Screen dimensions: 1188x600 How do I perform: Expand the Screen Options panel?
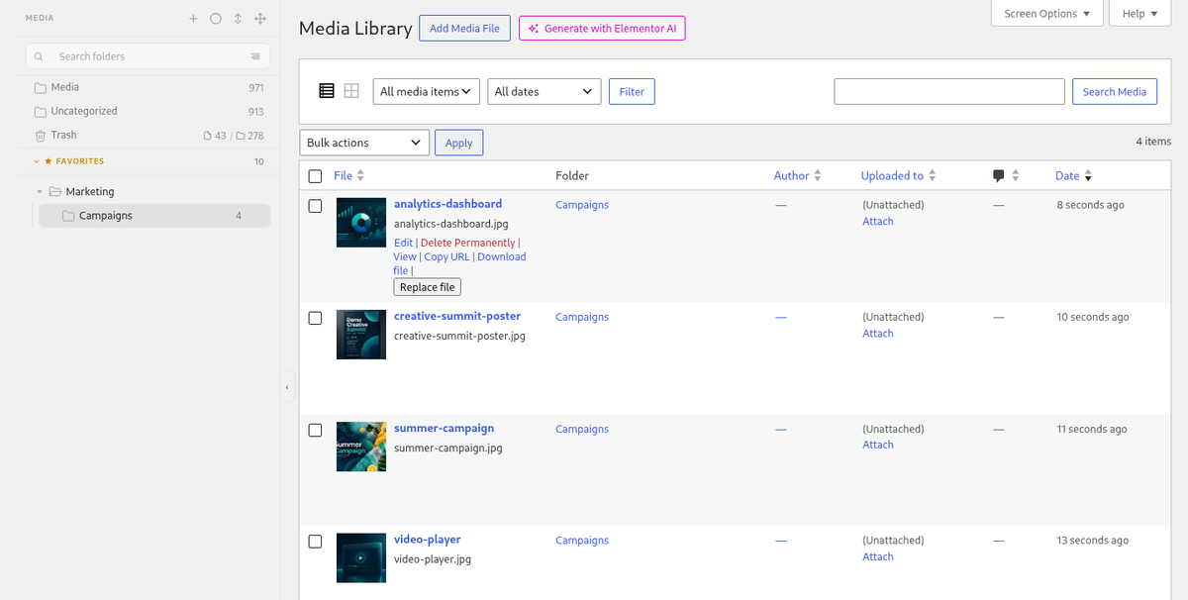click(1047, 13)
